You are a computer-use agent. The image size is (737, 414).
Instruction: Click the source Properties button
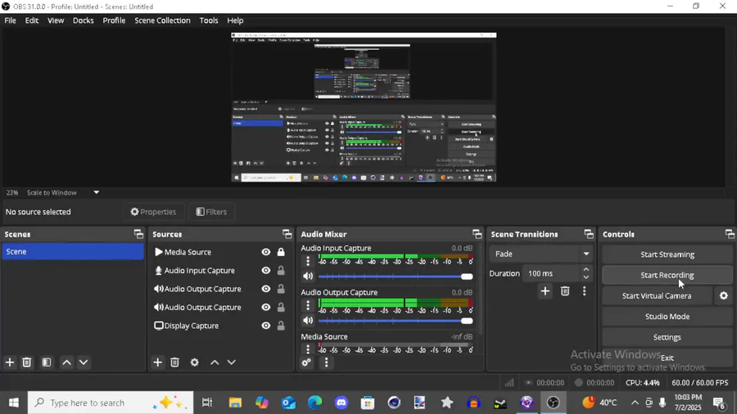(153, 212)
